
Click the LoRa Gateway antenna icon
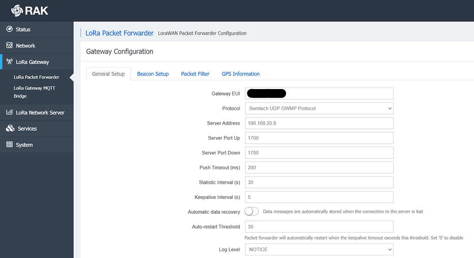pos(9,62)
